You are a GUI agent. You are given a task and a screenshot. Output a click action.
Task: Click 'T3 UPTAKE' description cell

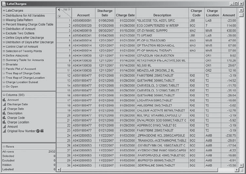pos(162,35)
